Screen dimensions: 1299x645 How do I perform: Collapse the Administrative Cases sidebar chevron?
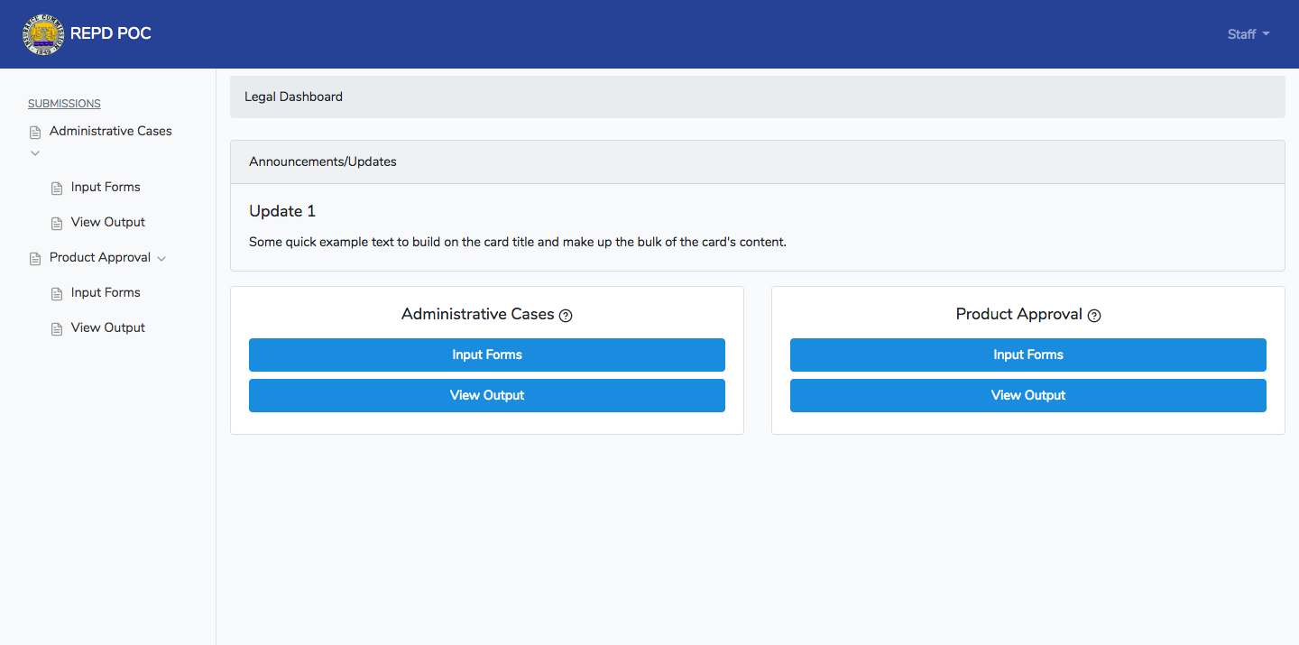[35, 153]
